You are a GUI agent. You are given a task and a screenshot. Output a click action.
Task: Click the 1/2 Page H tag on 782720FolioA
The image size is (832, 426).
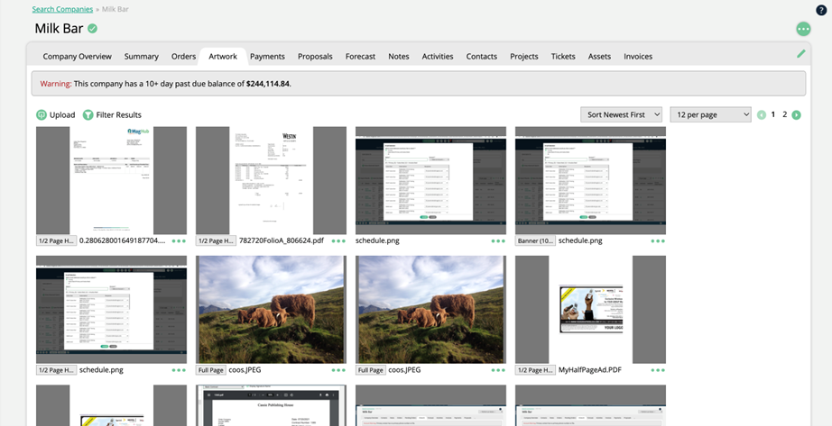[216, 240]
